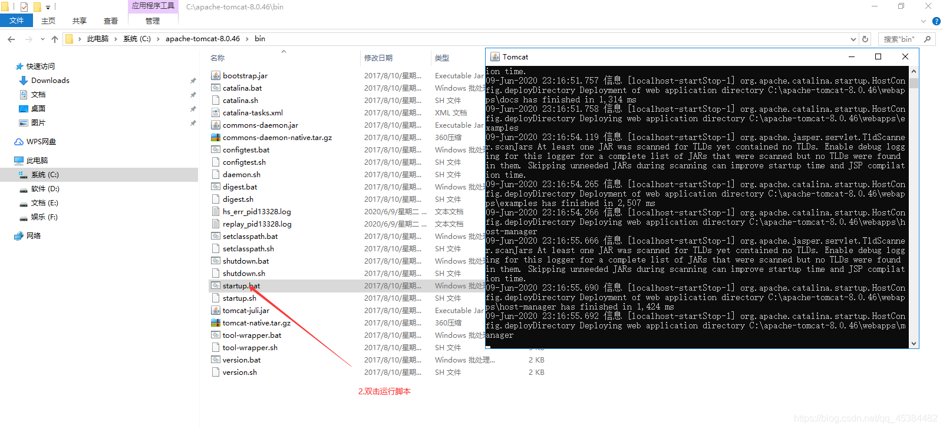
Task: Select the version.bat file icon
Action: point(216,360)
